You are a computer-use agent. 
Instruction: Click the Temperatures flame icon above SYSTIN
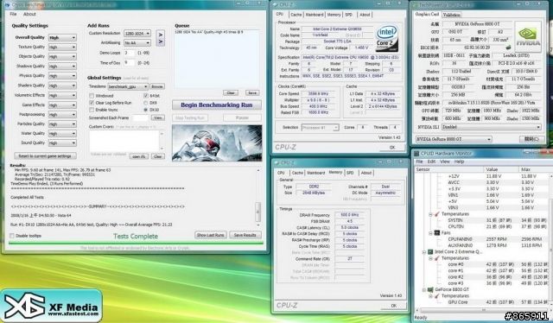[x=436, y=214]
